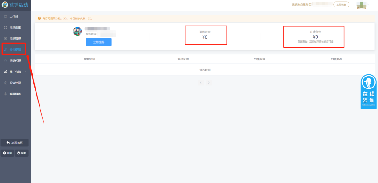Viewport: 378px width, 183px height.
Task: Click the 客服 customer service button
Action: click(22, 153)
